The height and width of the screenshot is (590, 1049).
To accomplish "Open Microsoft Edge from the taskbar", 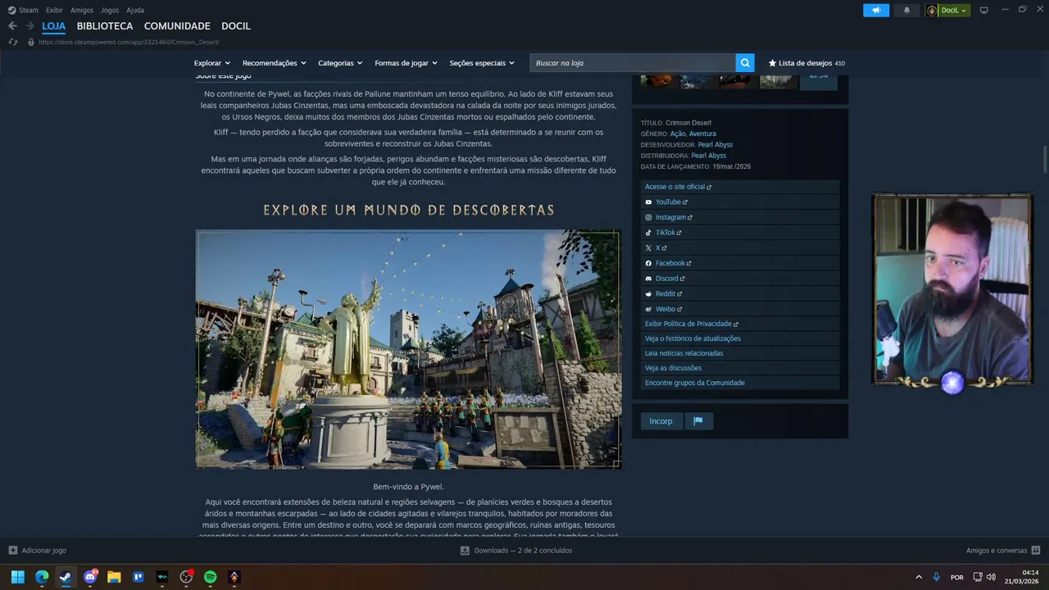I will point(42,577).
